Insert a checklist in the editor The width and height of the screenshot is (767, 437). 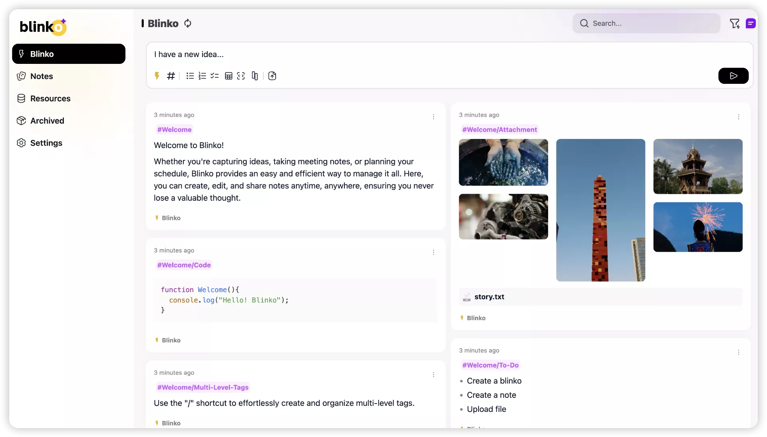pyautogui.click(x=215, y=76)
